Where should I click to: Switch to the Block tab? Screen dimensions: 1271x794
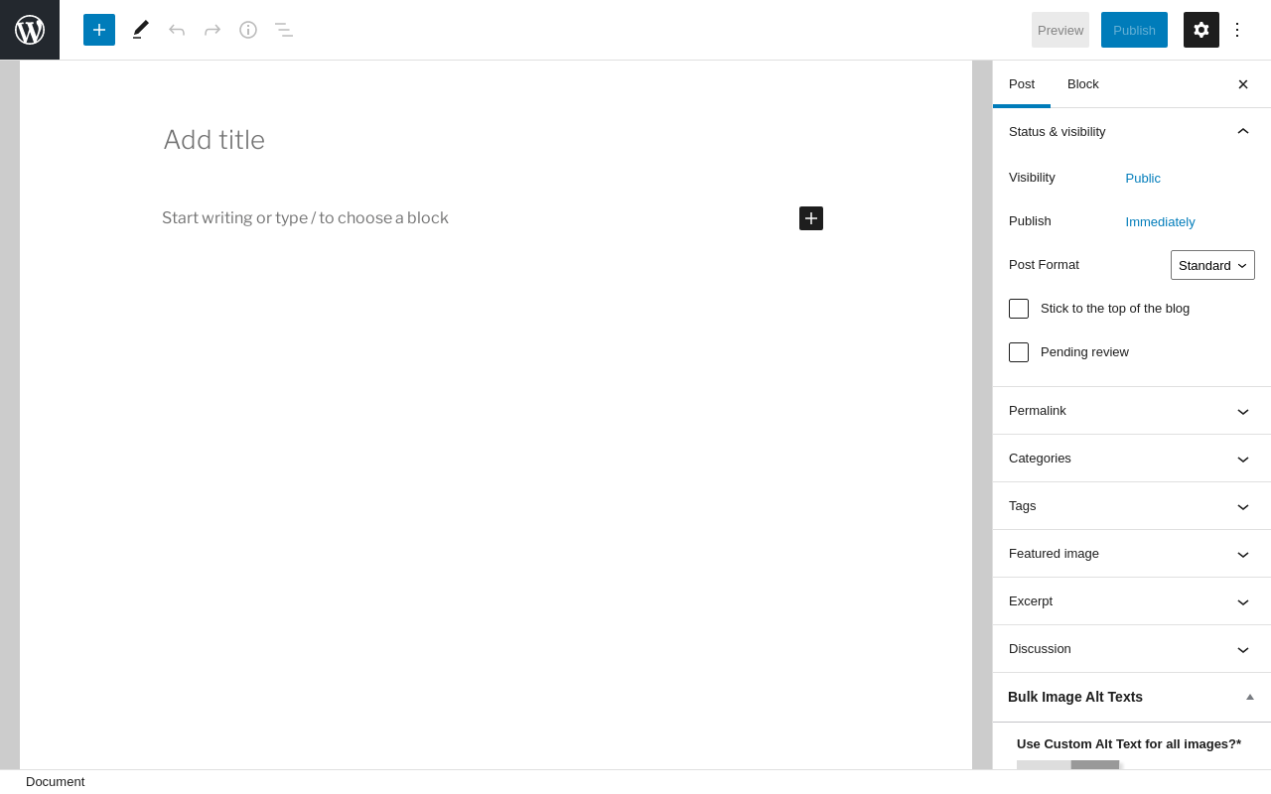click(x=1083, y=84)
